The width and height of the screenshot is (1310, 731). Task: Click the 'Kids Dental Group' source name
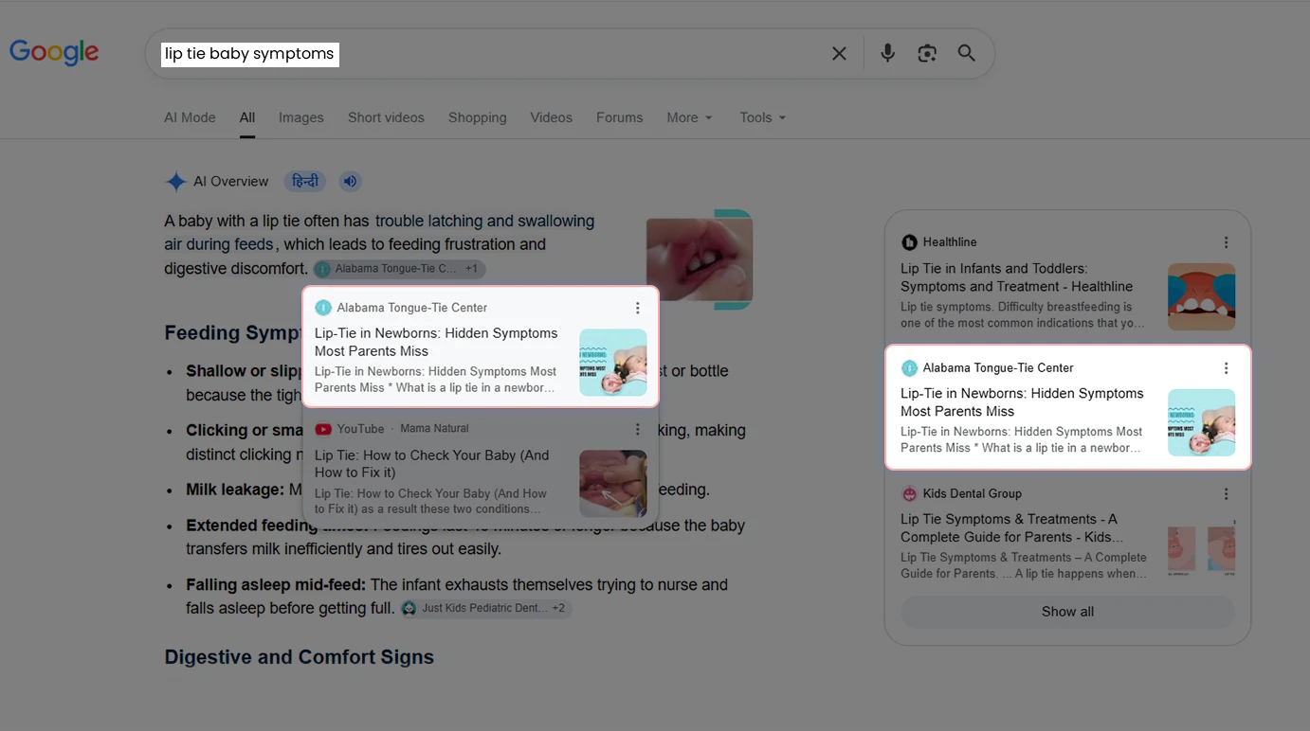(973, 493)
